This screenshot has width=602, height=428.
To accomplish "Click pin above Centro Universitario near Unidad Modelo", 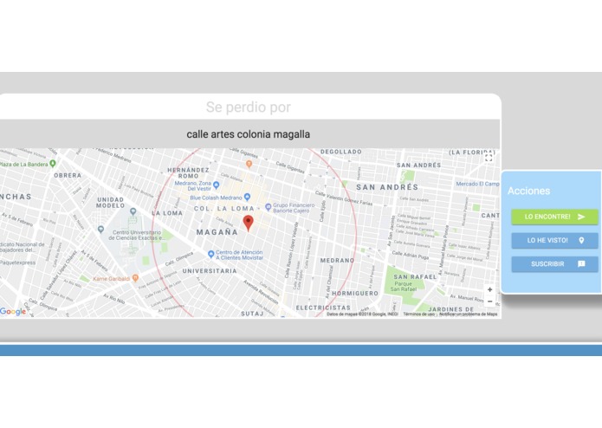I will (x=133, y=211).
